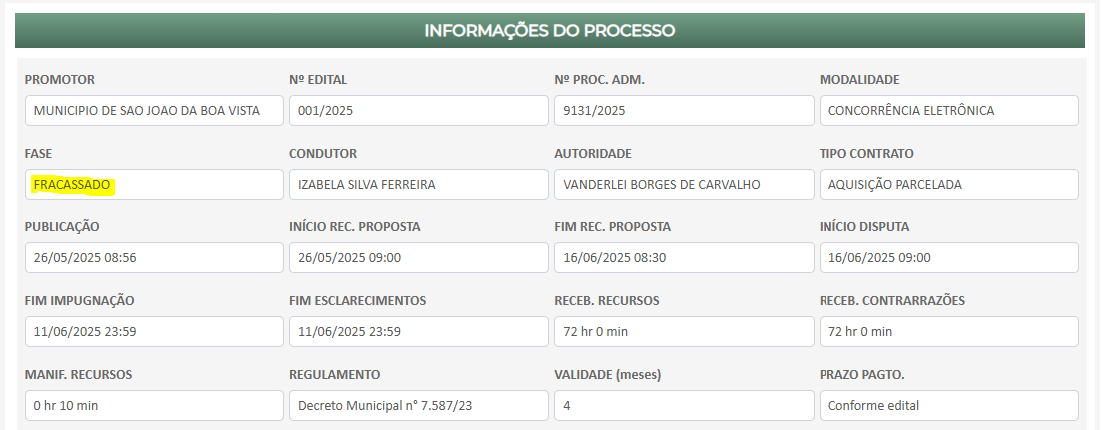Select the Receb. Contrarrazões field
The height and width of the screenshot is (430, 1101).
click(x=948, y=332)
